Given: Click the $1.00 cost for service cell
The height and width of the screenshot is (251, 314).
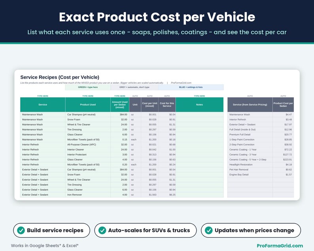Looking at the screenshot, I should click(x=167, y=149).
